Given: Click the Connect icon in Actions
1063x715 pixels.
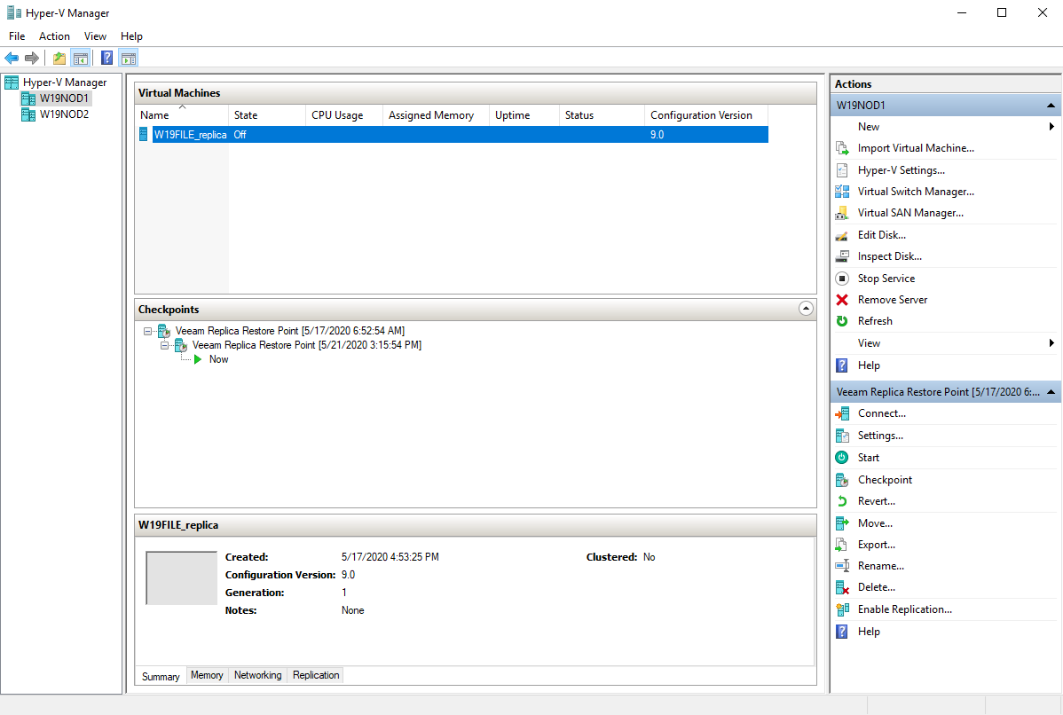Looking at the screenshot, I should pos(842,413).
